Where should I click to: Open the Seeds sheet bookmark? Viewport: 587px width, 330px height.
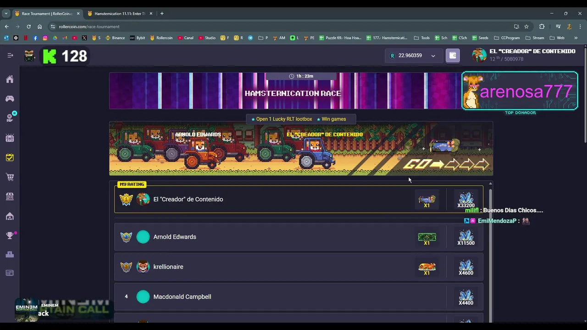[x=480, y=38]
